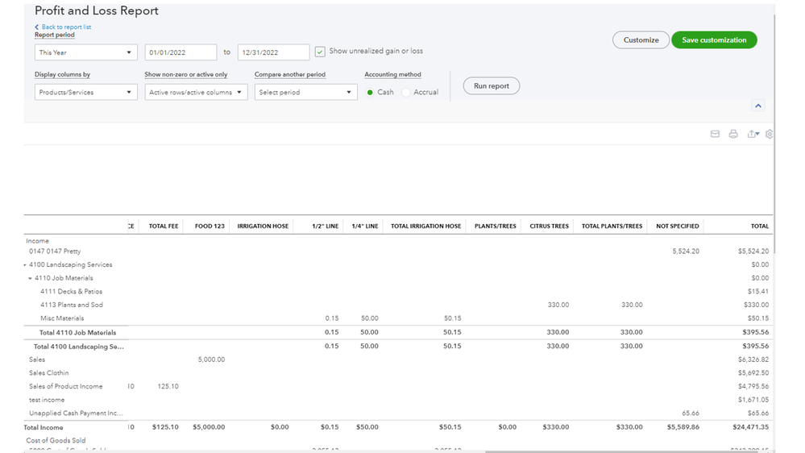Email the report using envelope icon

714,134
